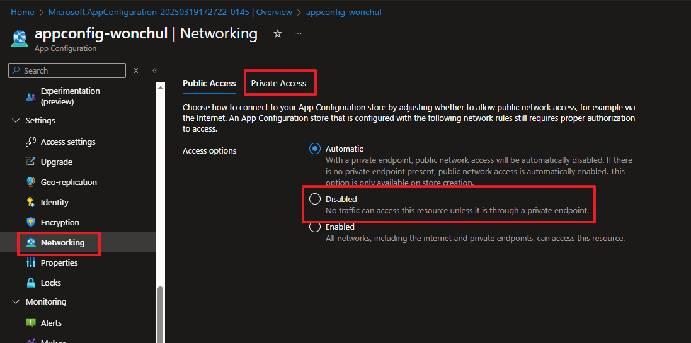Screen dimensions: 691x343
Task: Focus the sidebar Search field
Action: 67,70
